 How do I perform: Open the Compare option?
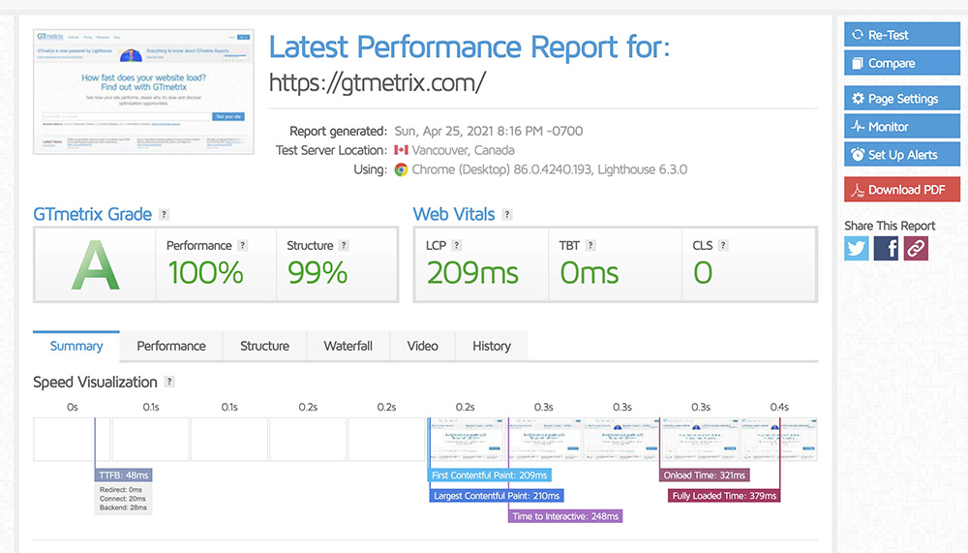click(x=902, y=63)
